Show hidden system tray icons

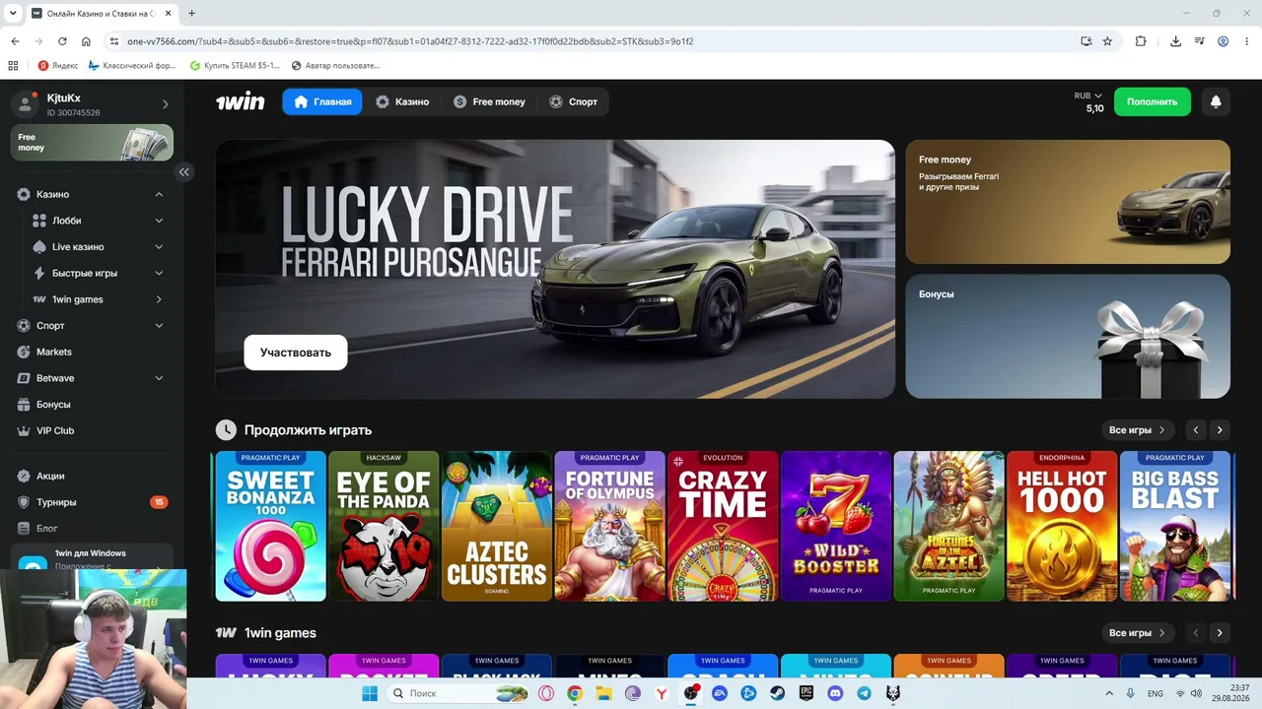pos(1110,693)
